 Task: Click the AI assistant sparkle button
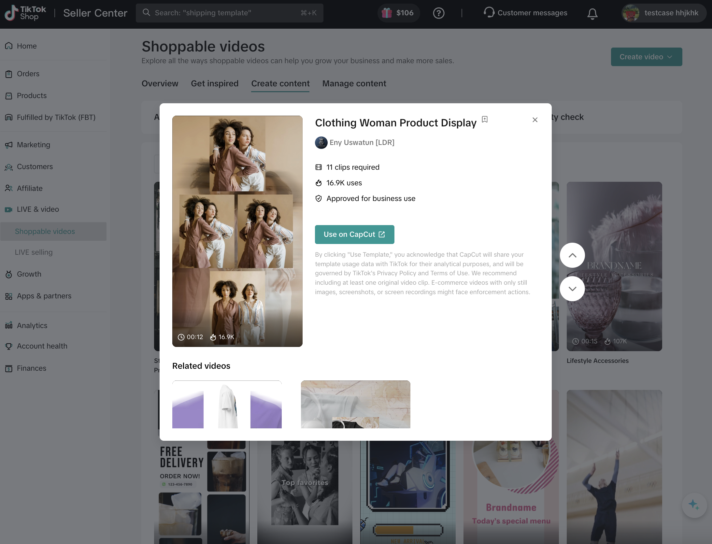click(694, 505)
